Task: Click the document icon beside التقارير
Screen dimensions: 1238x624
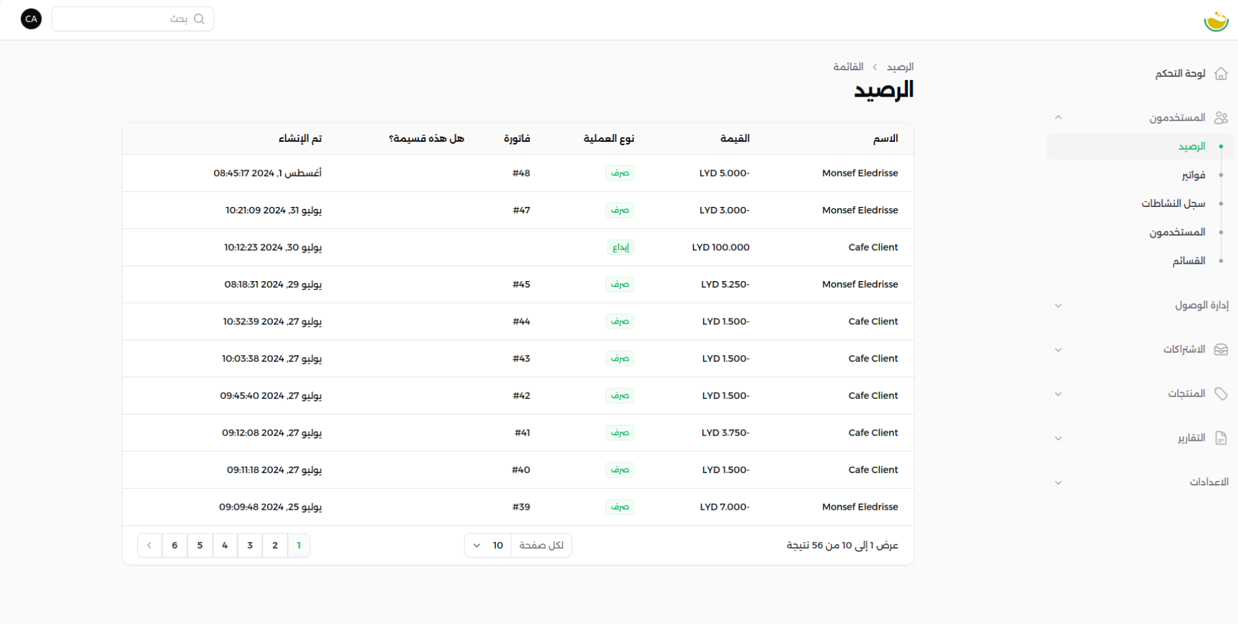Action: click(1221, 438)
